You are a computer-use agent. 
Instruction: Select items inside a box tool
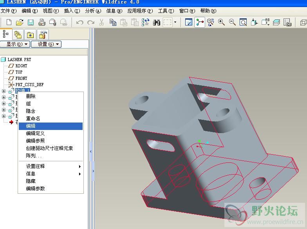[x=168, y=22]
